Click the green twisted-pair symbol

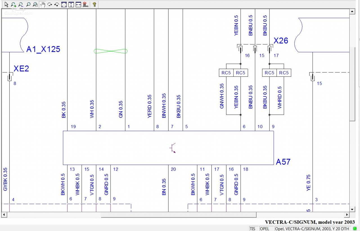111,51
